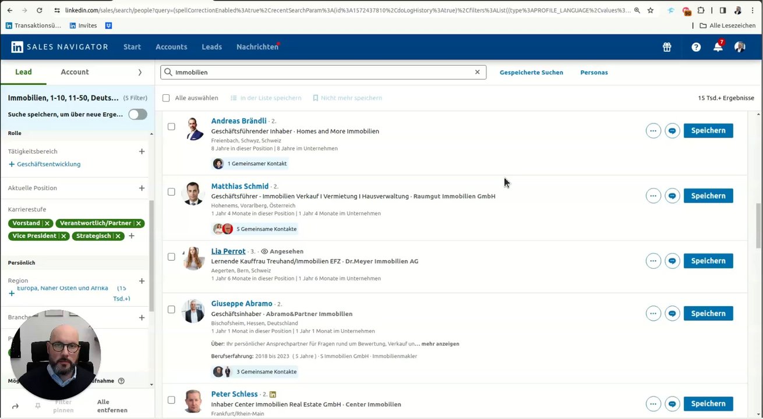Open the Personas link
Viewport: 763px width, 419px height.
click(x=594, y=72)
